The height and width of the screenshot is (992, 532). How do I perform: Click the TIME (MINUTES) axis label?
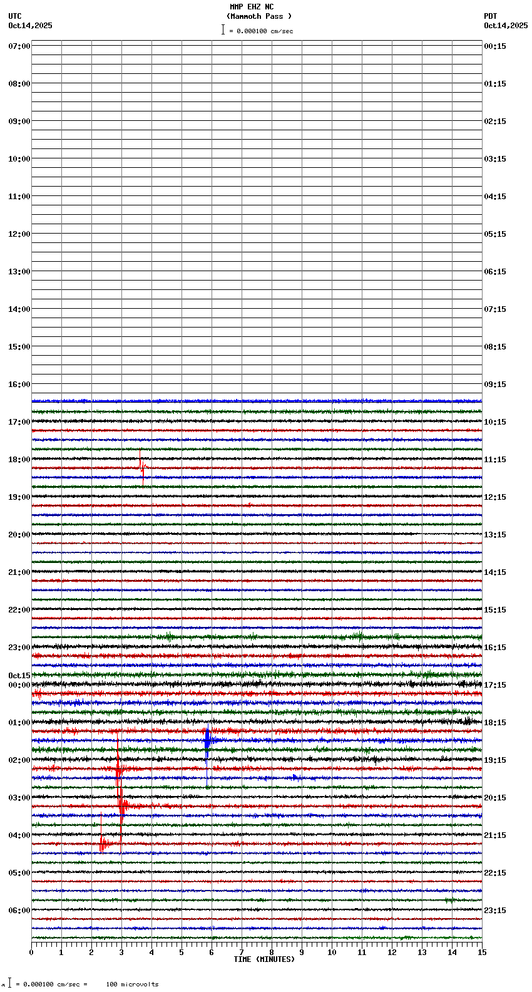coord(264,959)
